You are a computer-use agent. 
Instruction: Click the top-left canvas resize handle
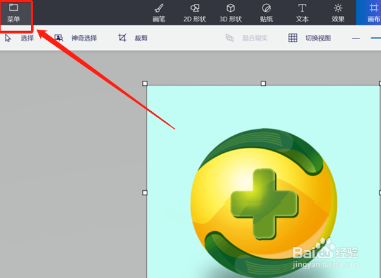(x=145, y=83)
